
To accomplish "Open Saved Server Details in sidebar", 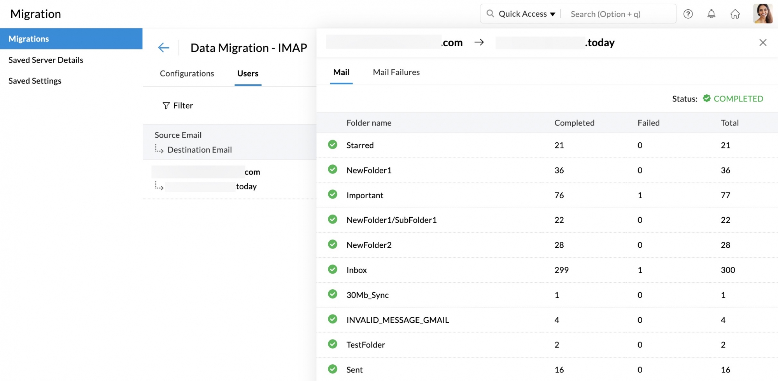I will 46,60.
